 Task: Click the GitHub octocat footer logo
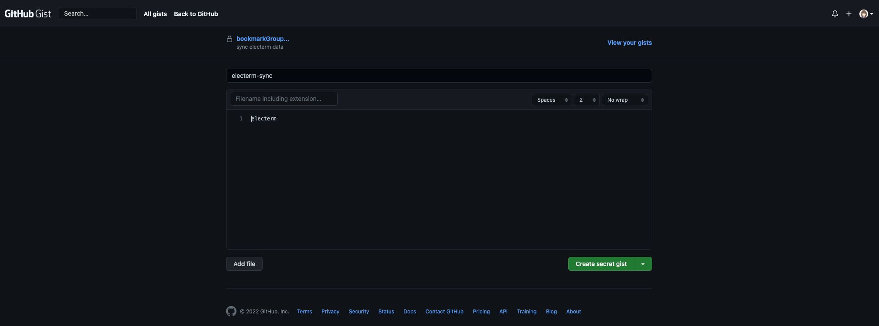[x=231, y=311]
